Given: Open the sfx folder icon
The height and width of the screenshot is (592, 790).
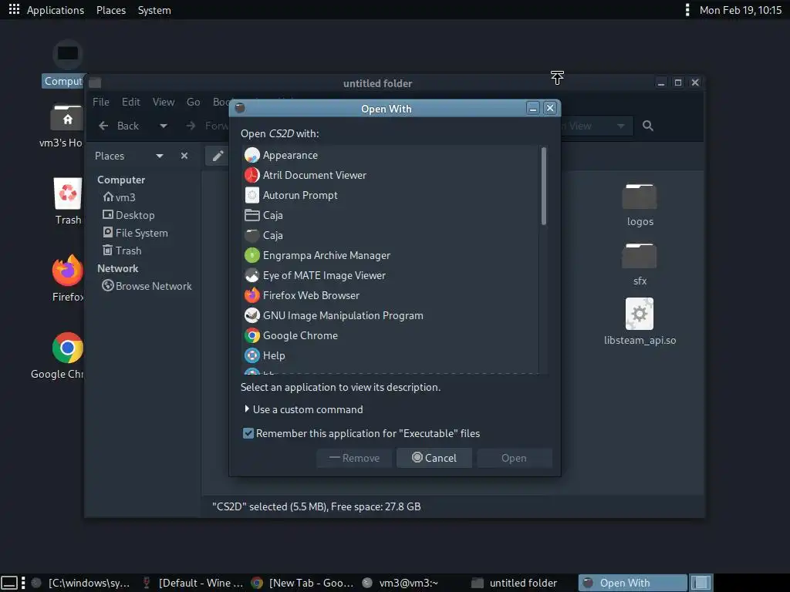Looking at the screenshot, I should (640, 256).
